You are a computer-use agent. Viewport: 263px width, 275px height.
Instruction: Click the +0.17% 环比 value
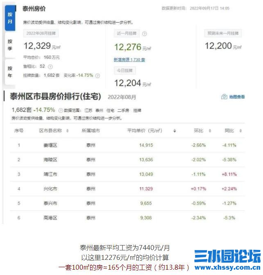point(198,189)
